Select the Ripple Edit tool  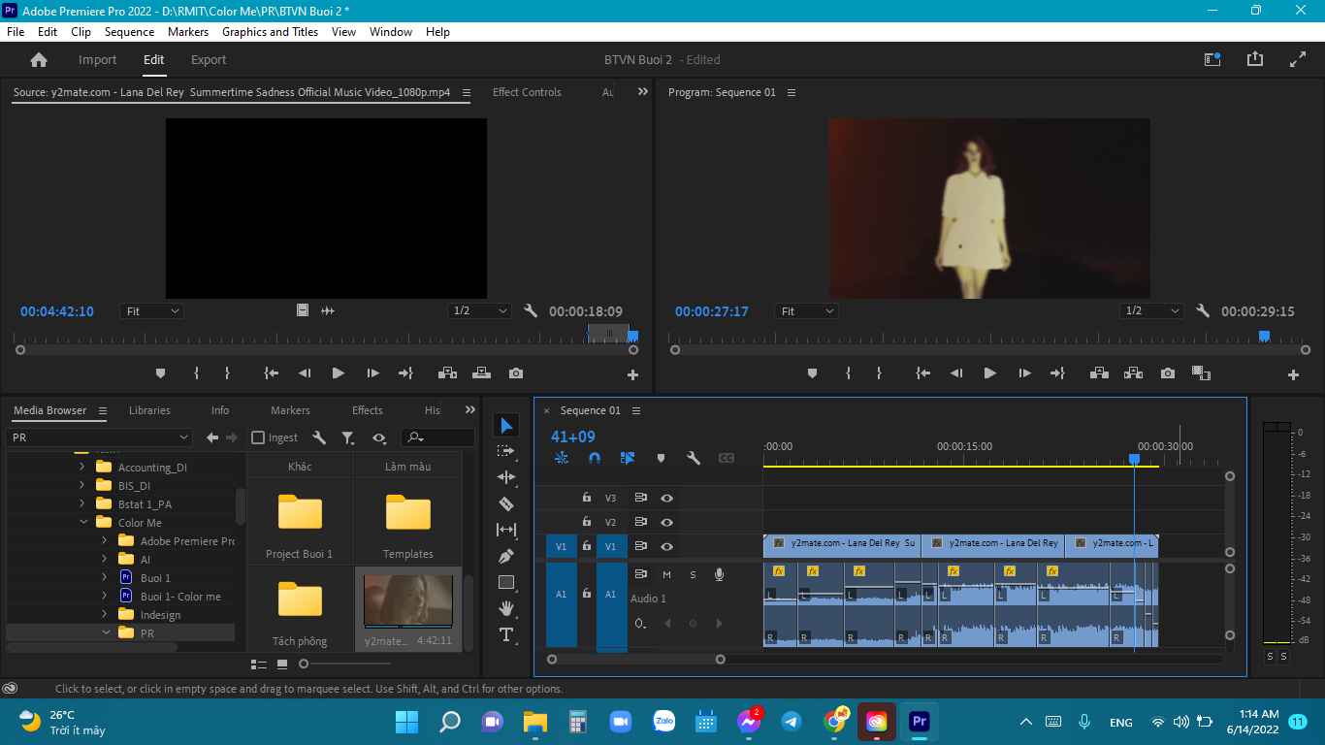506,477
